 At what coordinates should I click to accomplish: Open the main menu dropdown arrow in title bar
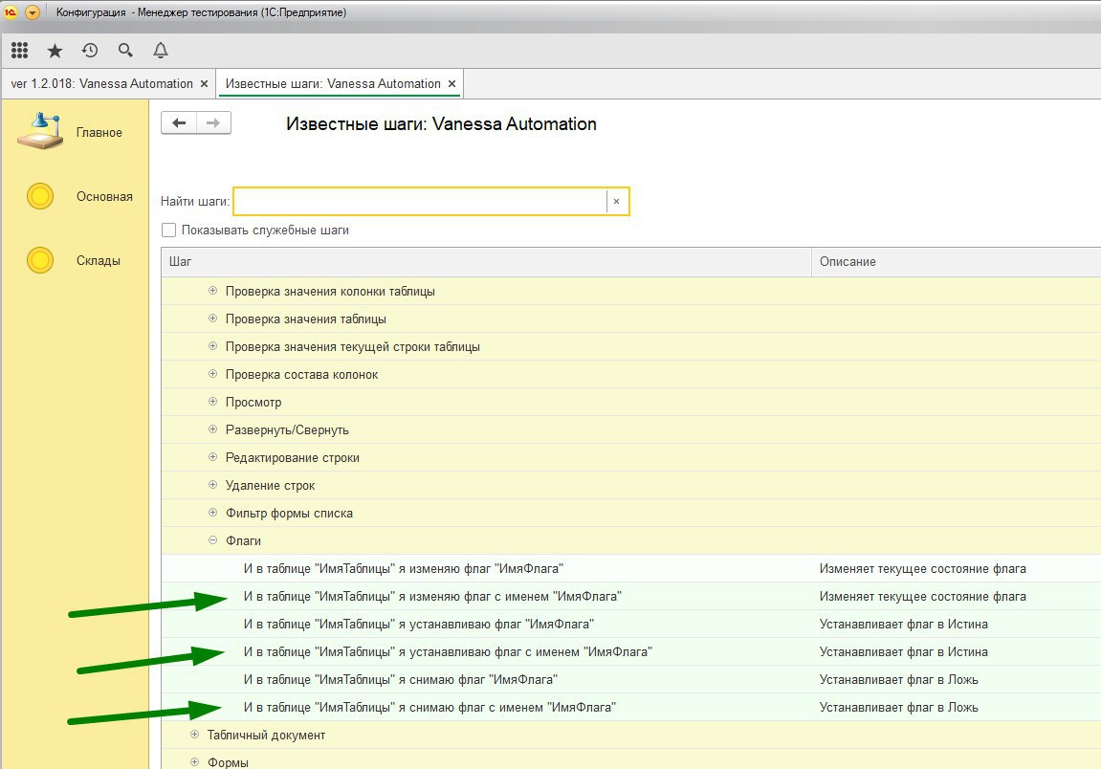pos(33,12)
